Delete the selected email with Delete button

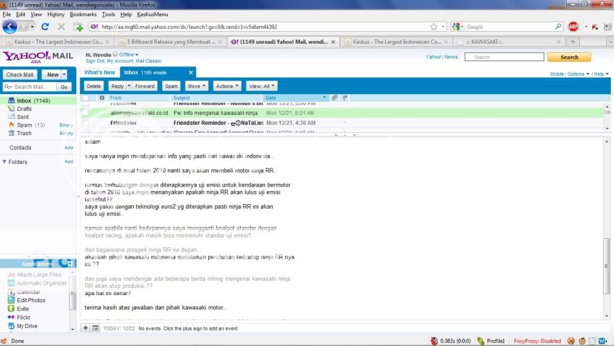(94, 86)
